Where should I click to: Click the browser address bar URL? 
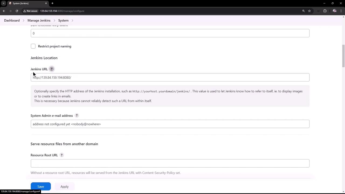[62, 11]
